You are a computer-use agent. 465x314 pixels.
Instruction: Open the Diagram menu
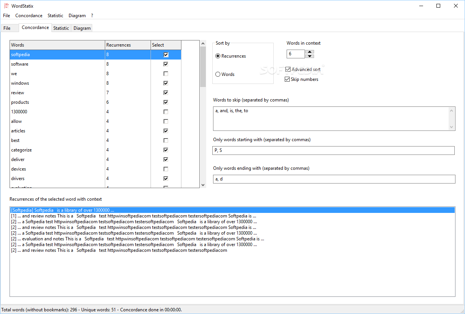[x=77, y=16]
